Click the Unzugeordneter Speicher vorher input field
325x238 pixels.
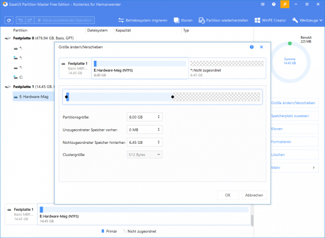pyautogui.click(x=141, y=129)
